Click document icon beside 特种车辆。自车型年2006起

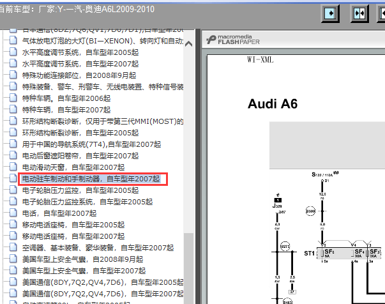point(13,98)
